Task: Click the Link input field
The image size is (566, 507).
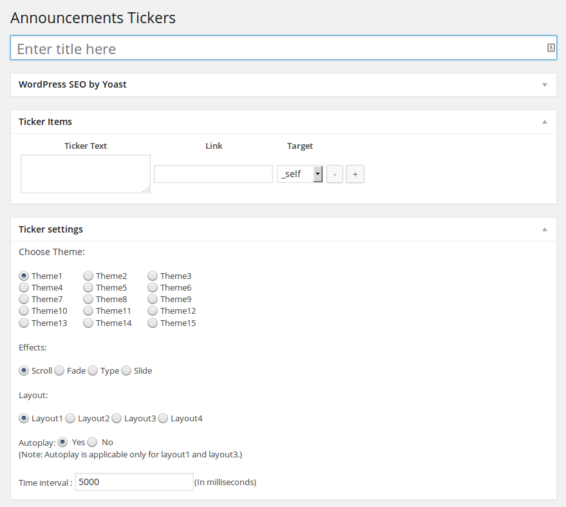Action: click(x=213, y=174)
